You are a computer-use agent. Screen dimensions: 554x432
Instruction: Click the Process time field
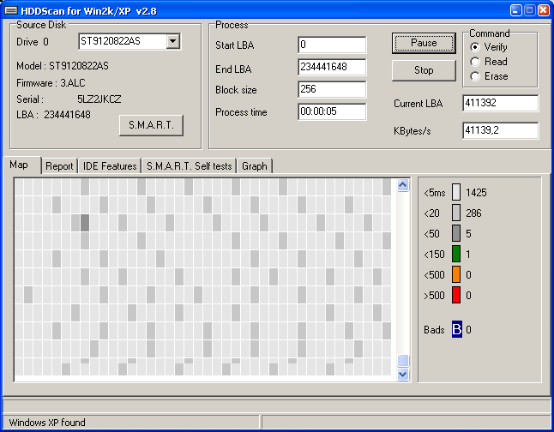pyautogui.click(x=332, y=111)
